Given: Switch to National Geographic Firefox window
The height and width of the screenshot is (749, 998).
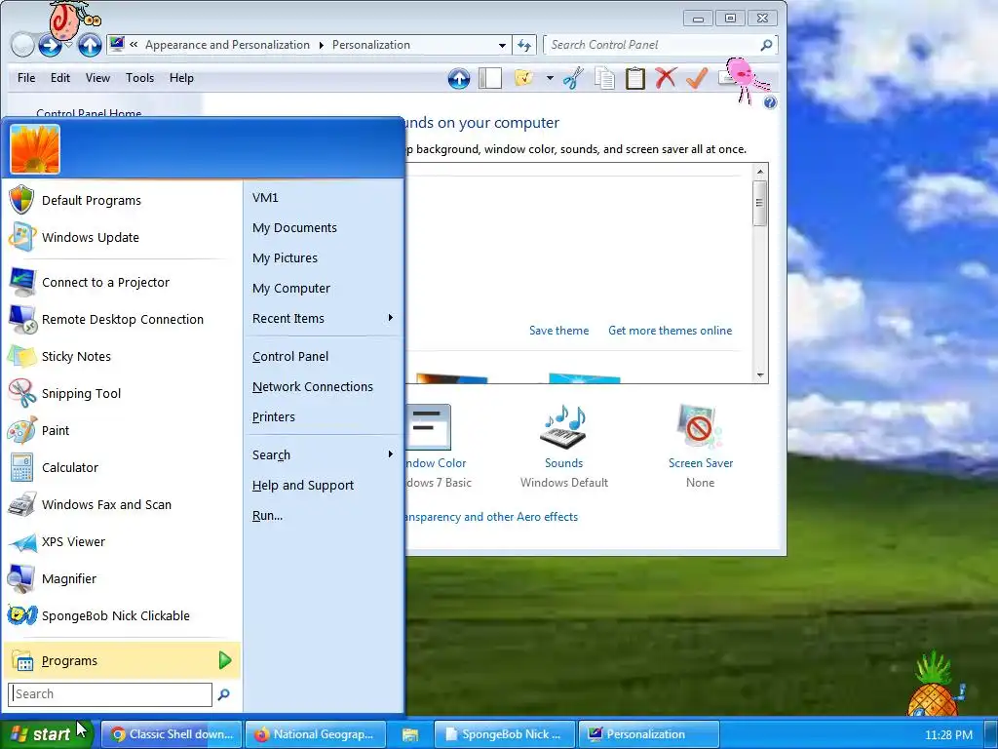Looking at the screenshot, I should click(316, 734).
